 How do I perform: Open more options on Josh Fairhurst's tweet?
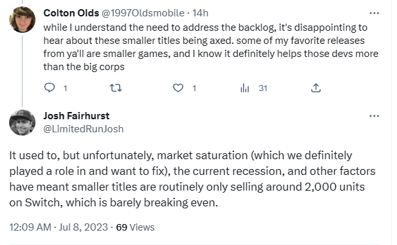tap(374, 116)
